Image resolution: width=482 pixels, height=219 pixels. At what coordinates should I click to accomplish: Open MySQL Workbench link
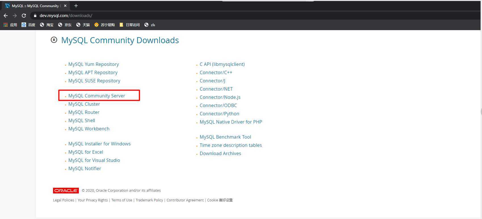coord(89,129)
